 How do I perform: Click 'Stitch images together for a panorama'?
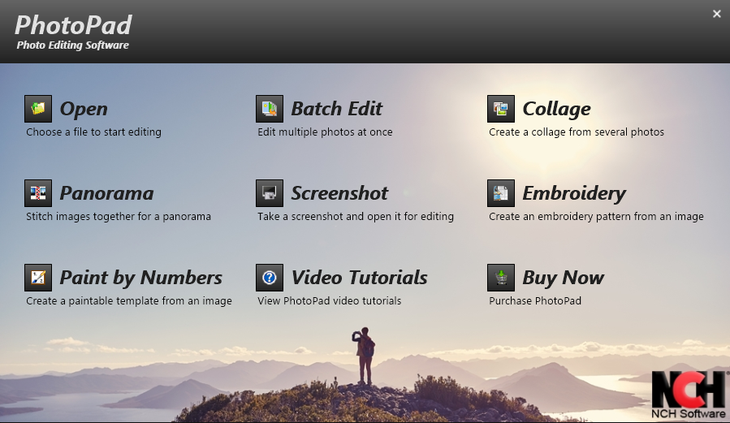pos(119,217)
